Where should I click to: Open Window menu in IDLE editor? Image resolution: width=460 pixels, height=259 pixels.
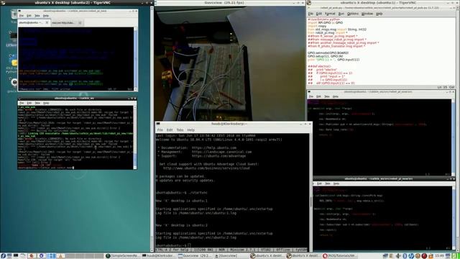[367, 14]
